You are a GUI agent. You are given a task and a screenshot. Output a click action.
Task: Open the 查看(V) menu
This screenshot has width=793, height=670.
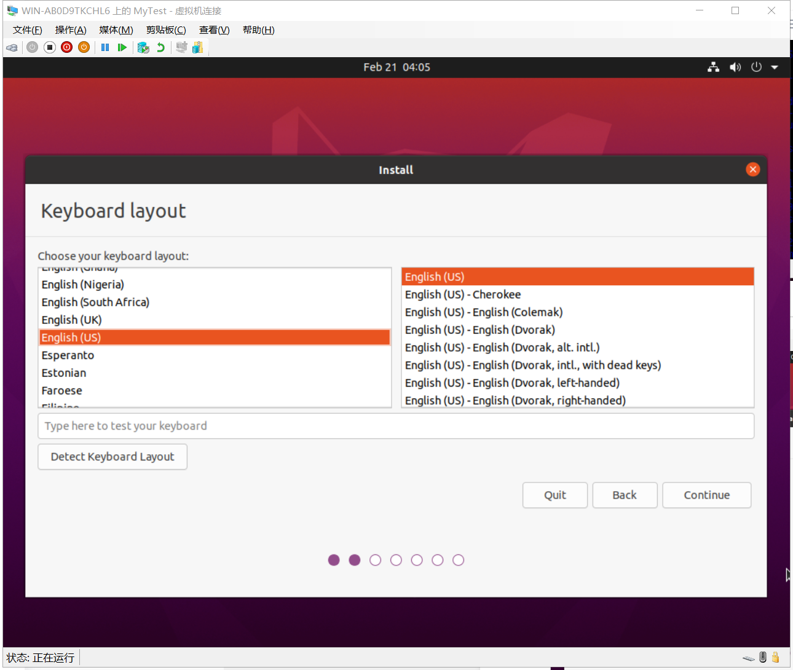click(x=215, y=30)
